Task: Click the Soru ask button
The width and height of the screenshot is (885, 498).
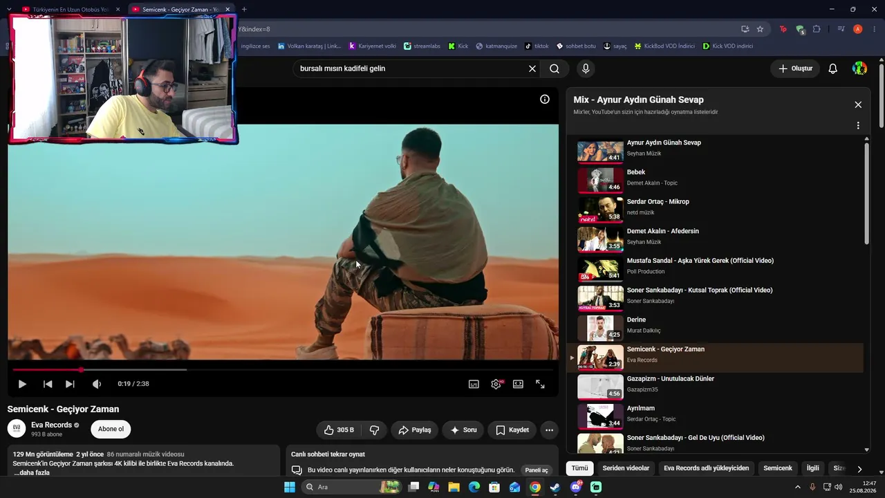Action: pyautogui.click(x=463, y=430)
